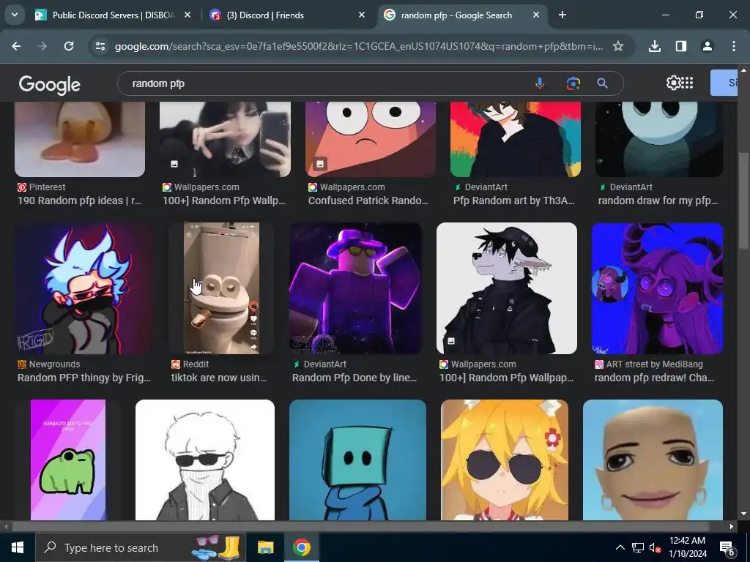The width and height of the screenshot is (750, 562).
Task: Open tiktok are now usin Reddit link
Action: click(x=218, y=378)
